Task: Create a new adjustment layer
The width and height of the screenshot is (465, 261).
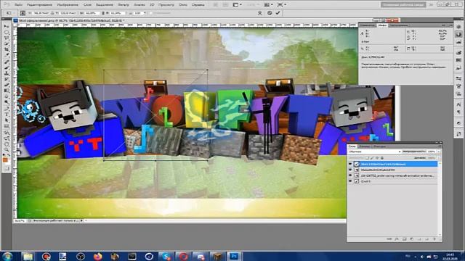Action: click(412, 239)
